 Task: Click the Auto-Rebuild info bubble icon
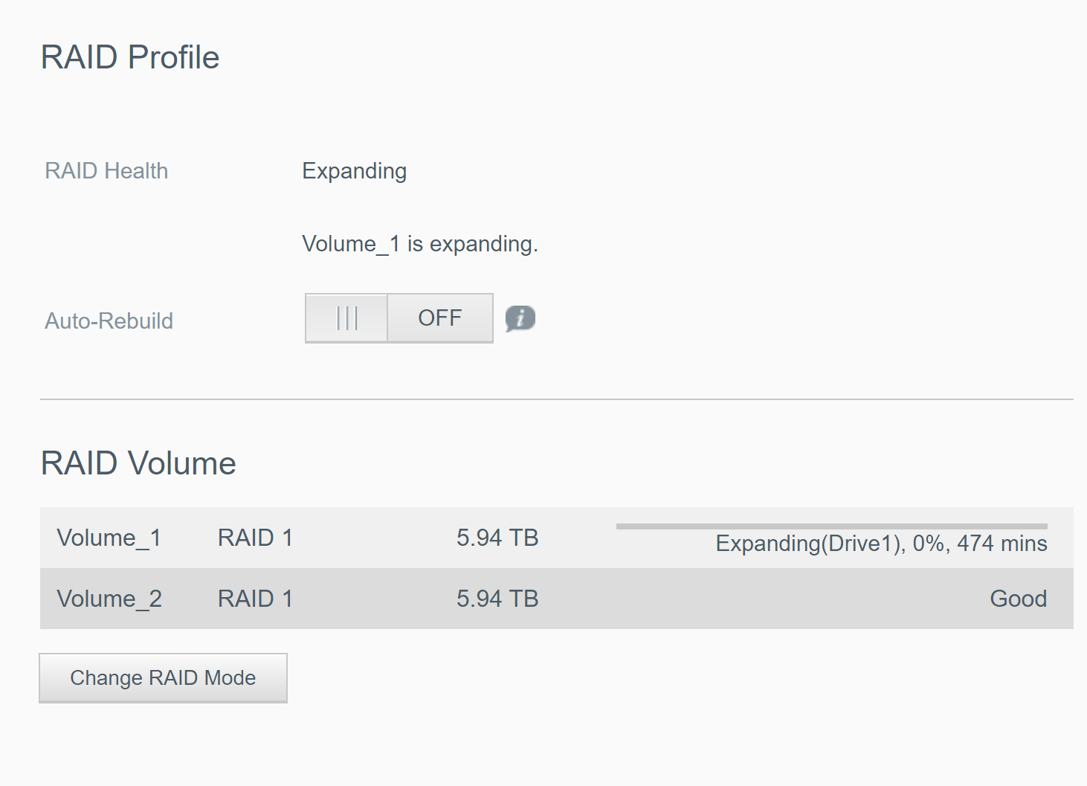pos(520,318)
